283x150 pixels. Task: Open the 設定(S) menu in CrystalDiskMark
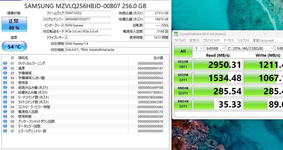194,40
